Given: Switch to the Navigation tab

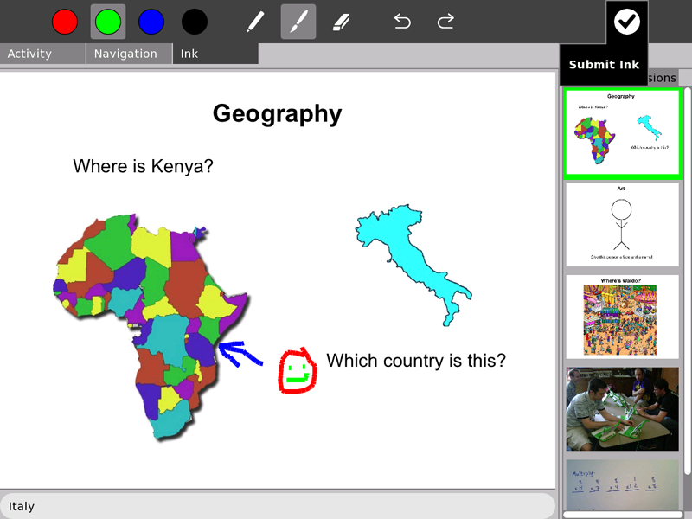Looking at the screenshot, I should [129, 54].
